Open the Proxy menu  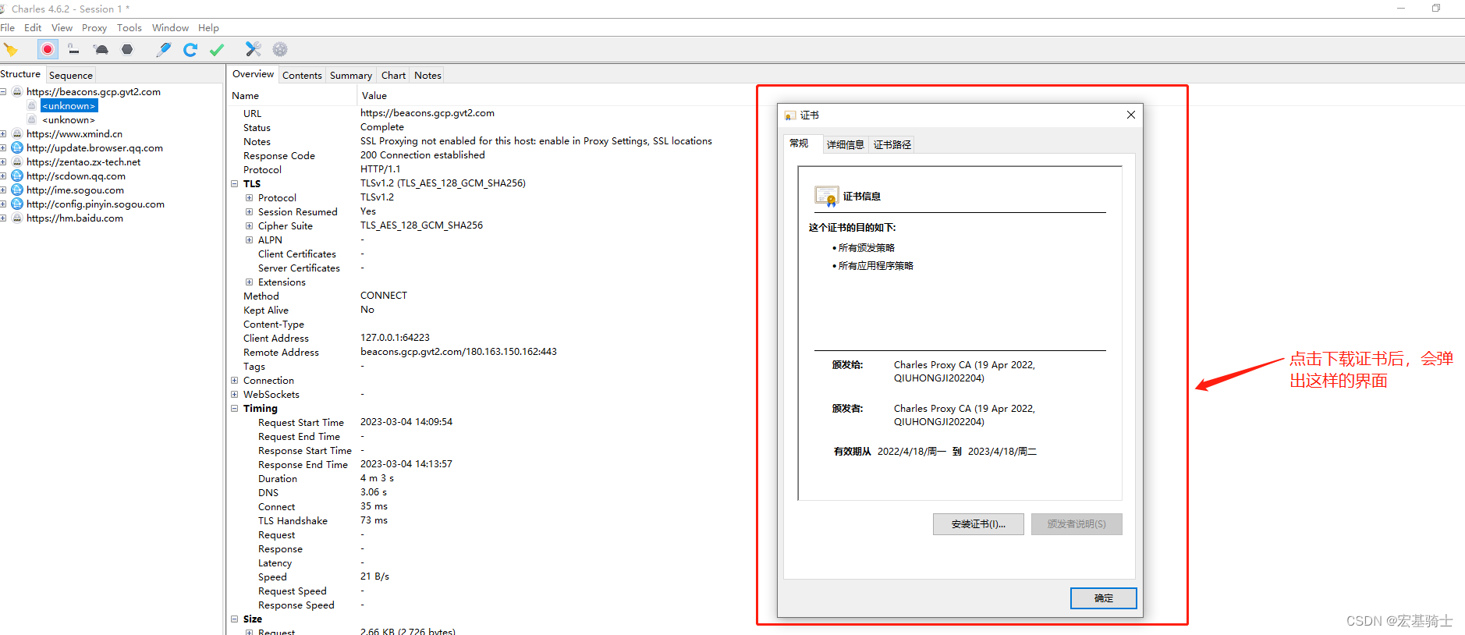tap(94, 28)
